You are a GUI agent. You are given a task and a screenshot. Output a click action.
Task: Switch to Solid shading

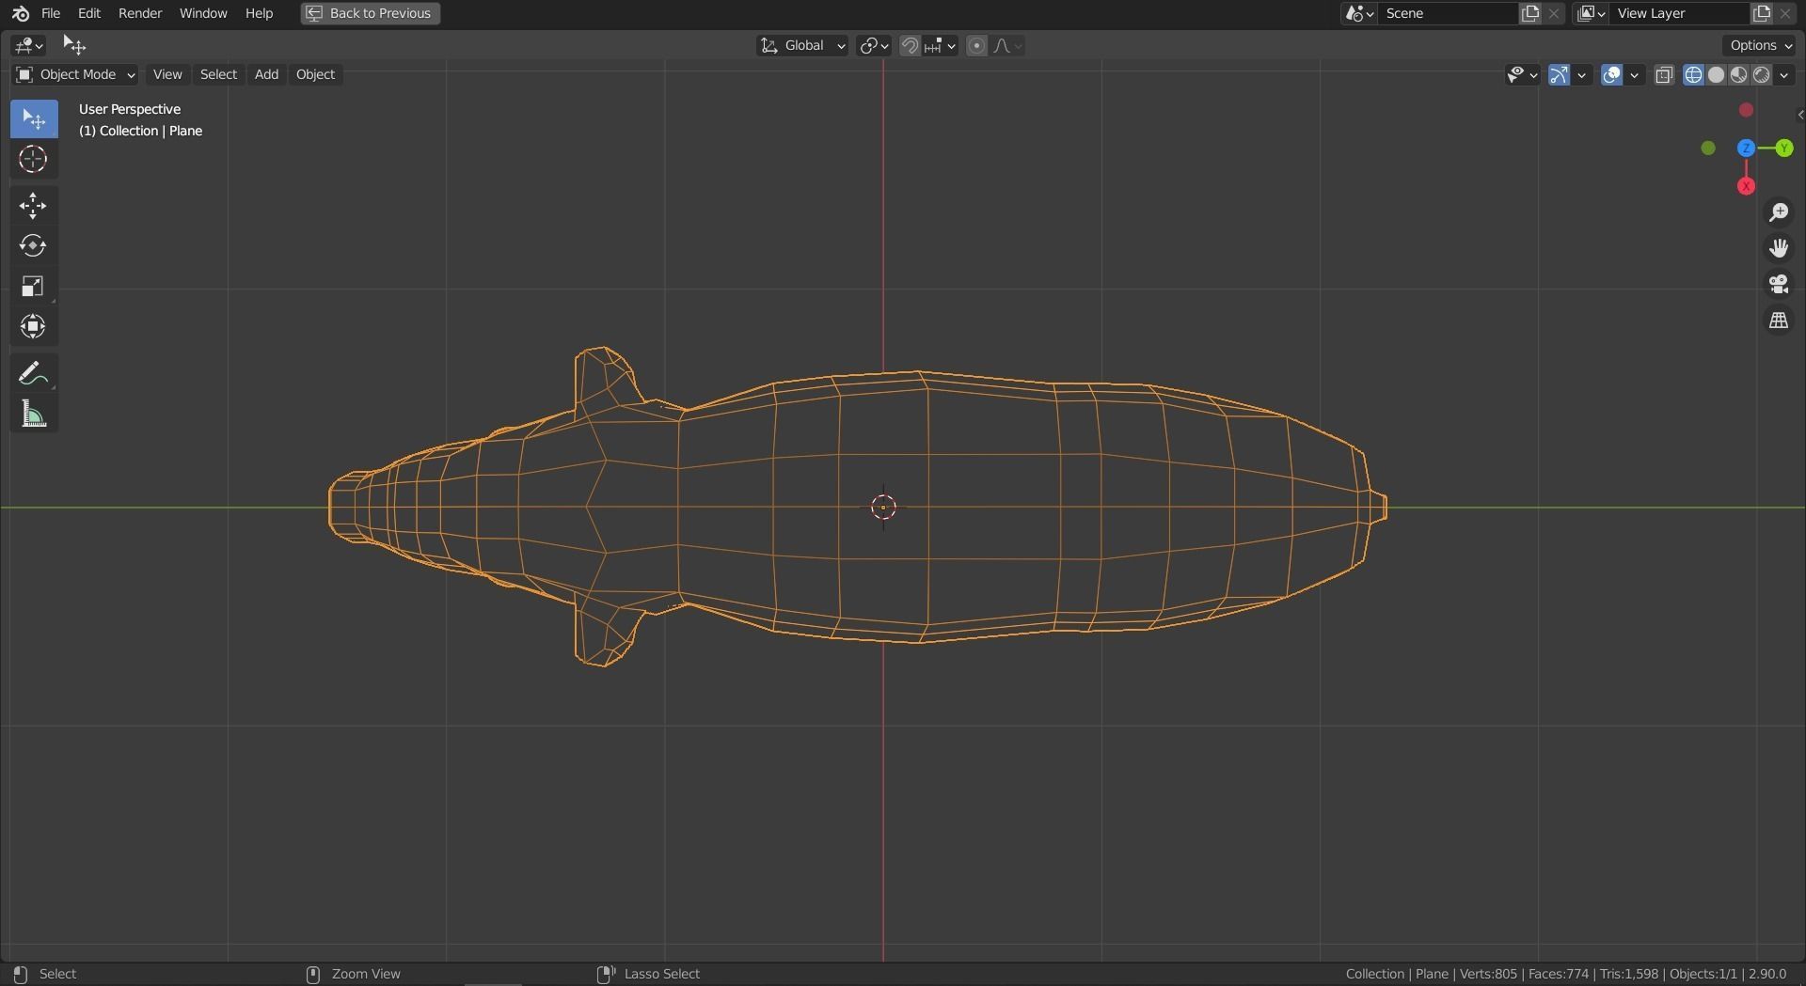click(x=1716, y=75)
